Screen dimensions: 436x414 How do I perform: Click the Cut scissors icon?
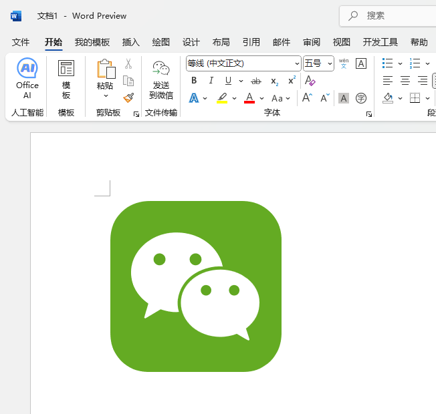(x=128, y=64)
